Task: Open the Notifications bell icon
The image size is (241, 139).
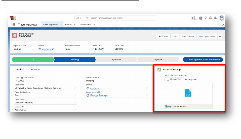Action: click(216, 18)
